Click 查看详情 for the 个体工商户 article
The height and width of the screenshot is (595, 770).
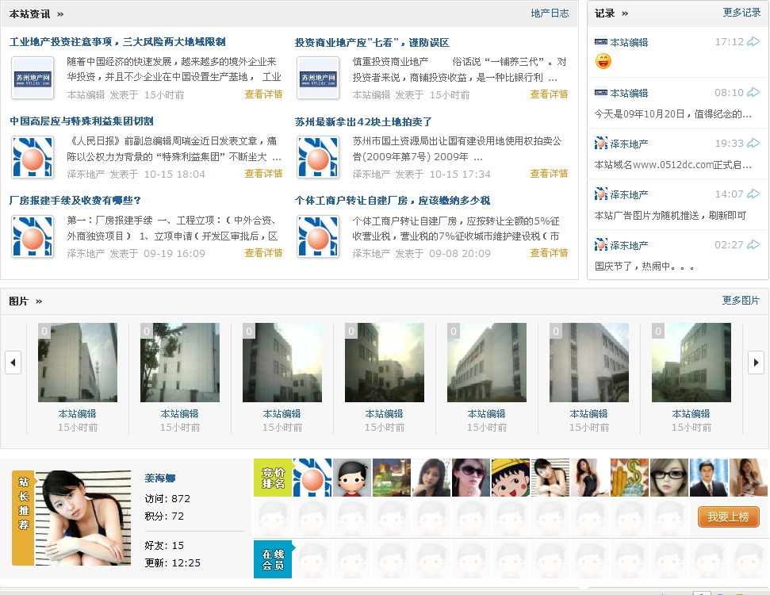coord(549,252)
